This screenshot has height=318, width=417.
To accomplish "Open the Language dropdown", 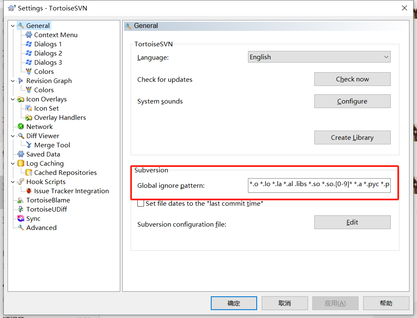I will [x=319, y=57].
